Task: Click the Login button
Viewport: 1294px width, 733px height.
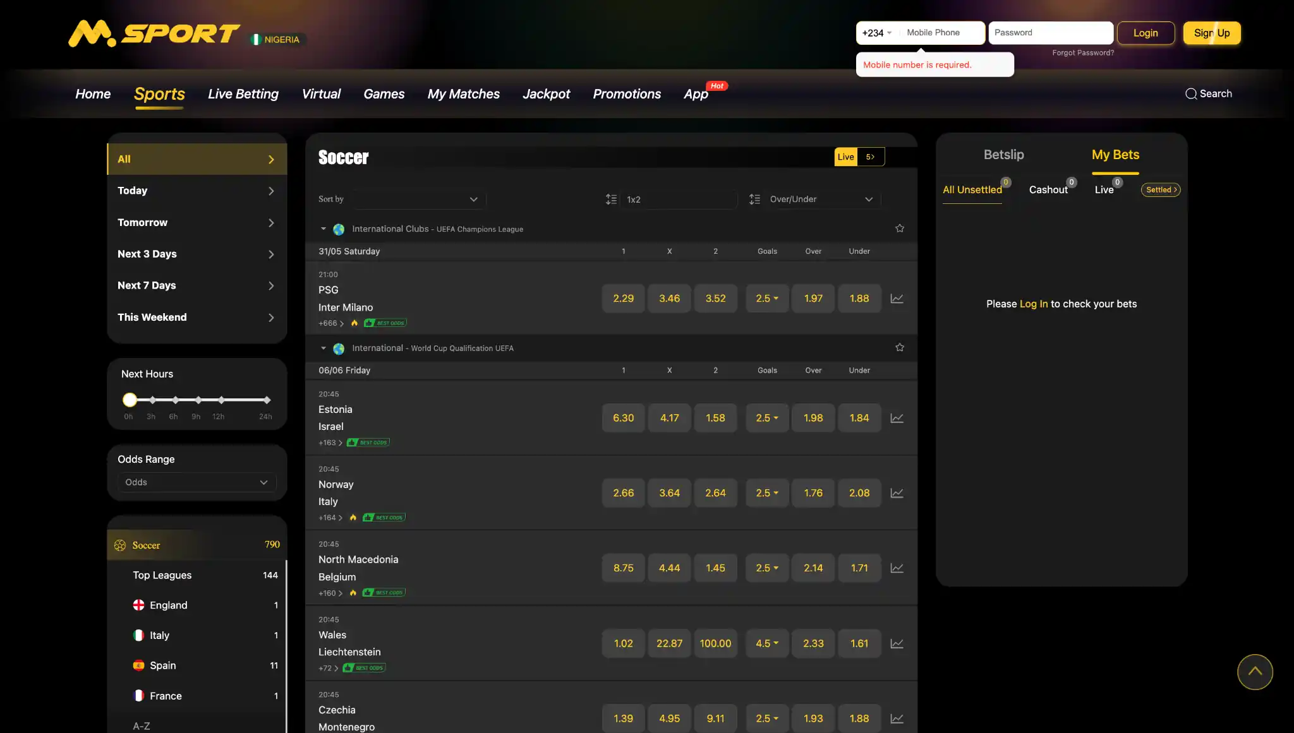Action: pos(1146,33)
